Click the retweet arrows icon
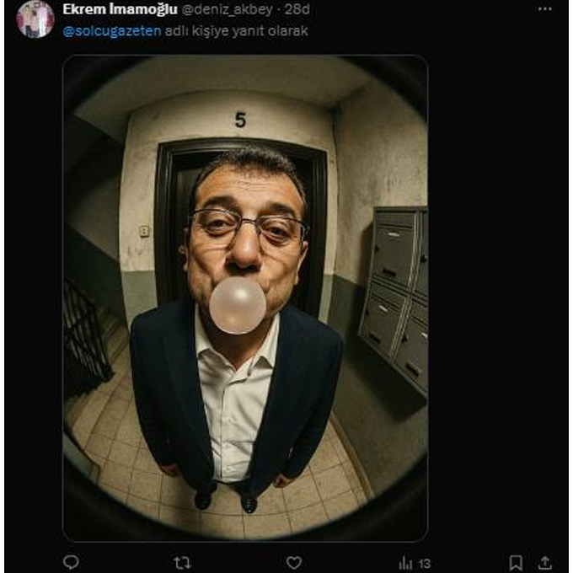This screenshot has height=573, width=573. (182, 562)
